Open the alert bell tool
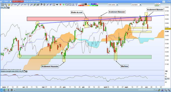 [x=9, y=5]
